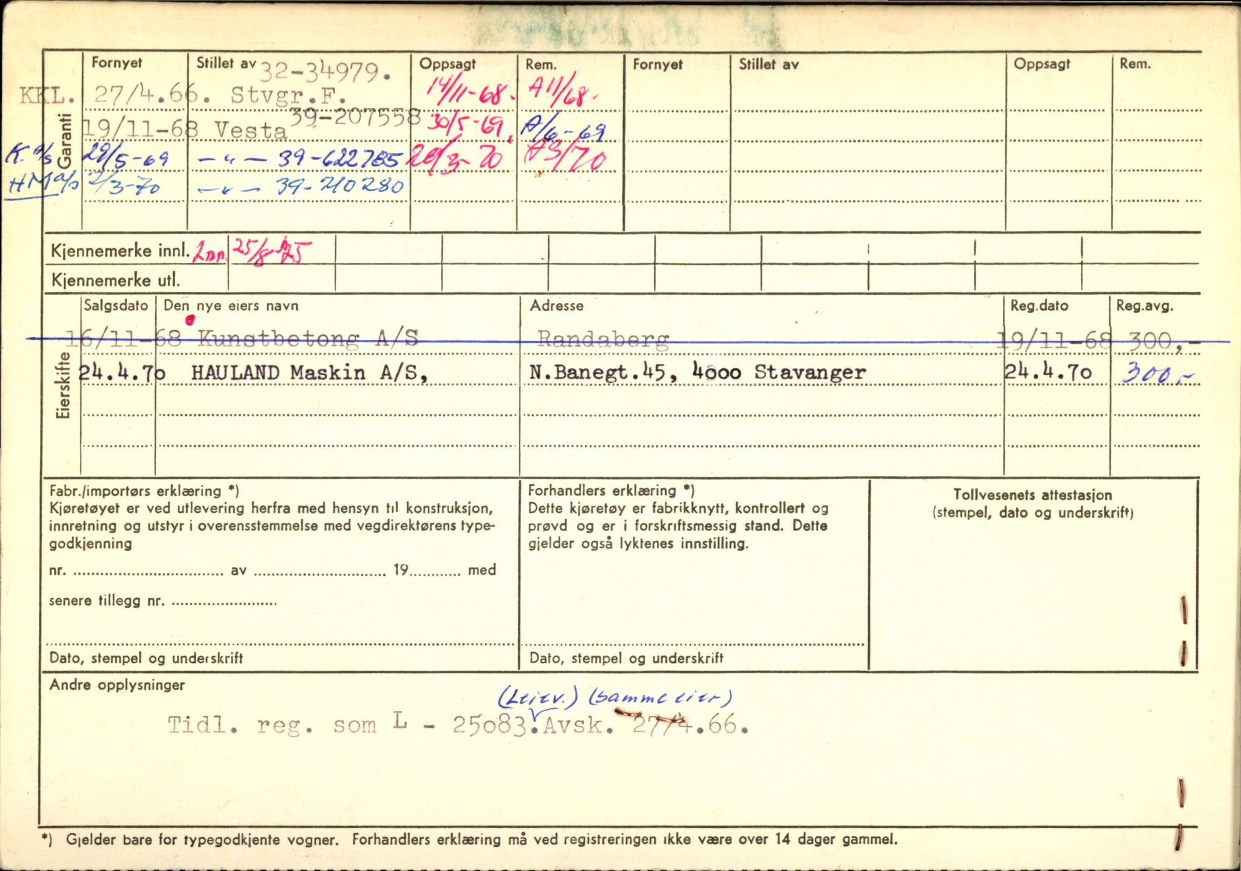Click the left 'Dato, stempel og underskrift' label
This screenshot has height=871, width=1241.
click(x=146, y=658)
